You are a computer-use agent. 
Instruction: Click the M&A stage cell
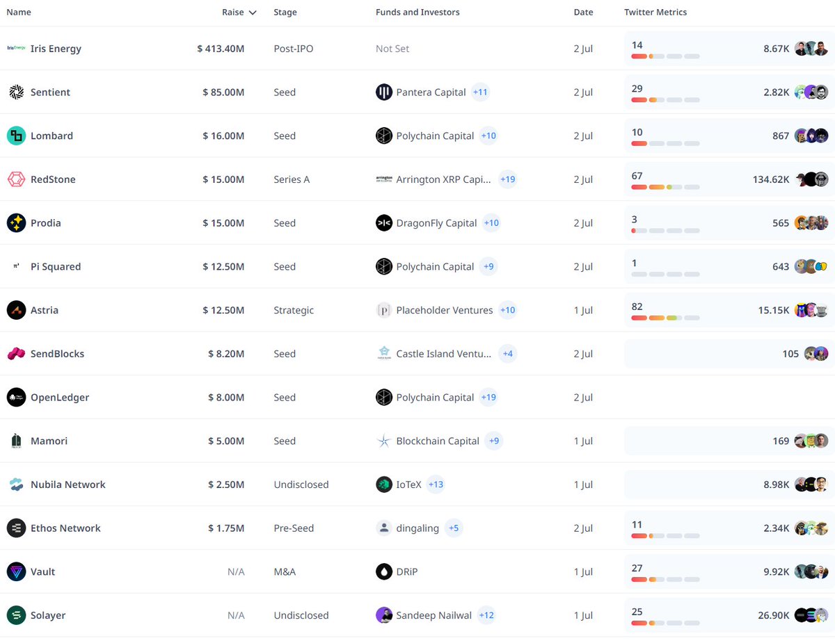[x=285, y=571]
